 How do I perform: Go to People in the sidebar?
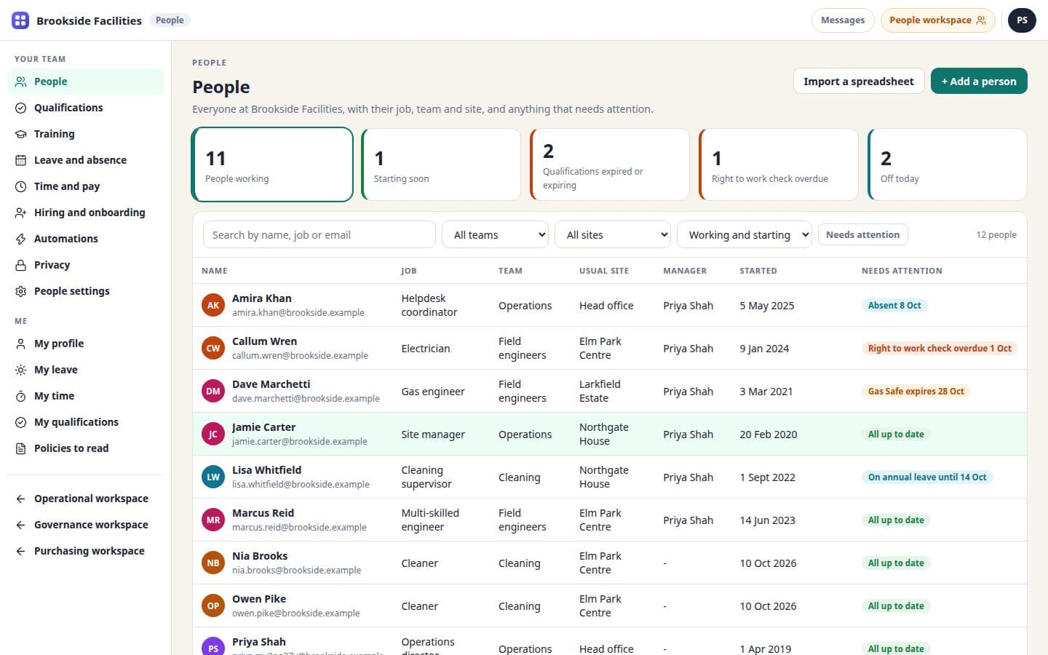pos(85,82)
